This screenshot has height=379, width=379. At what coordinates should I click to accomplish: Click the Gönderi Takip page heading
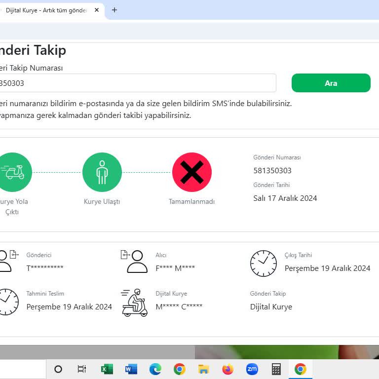(33, 50)
